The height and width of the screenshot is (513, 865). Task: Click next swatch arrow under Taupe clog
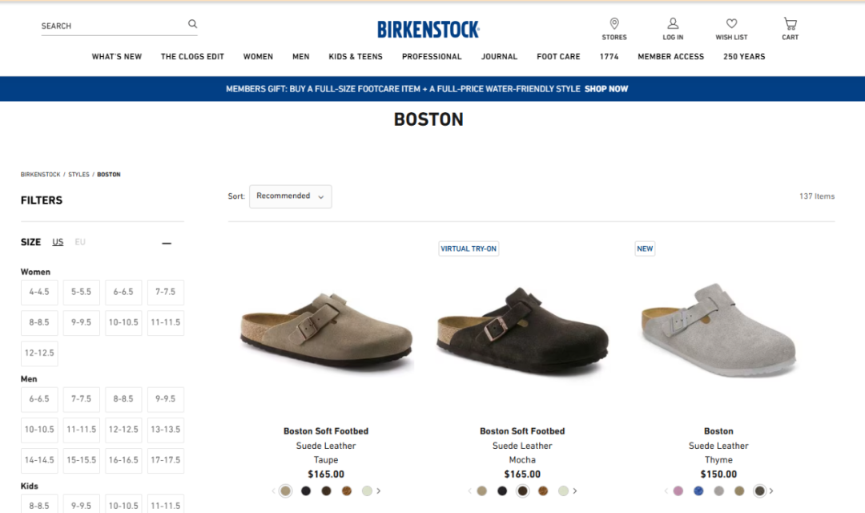[x=379, y=491]
